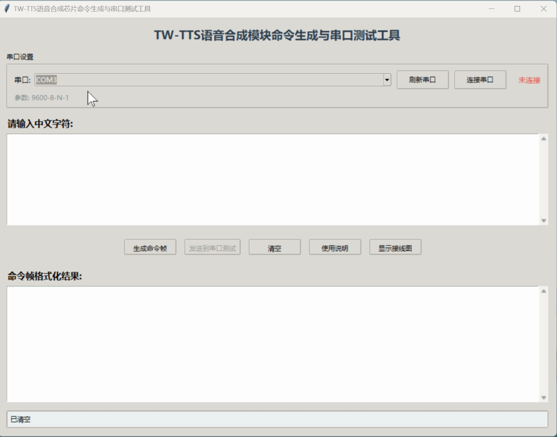Click down arrow of input area scrollbar
The height and width of the screenshot is (437, 557).
point(544,220)
